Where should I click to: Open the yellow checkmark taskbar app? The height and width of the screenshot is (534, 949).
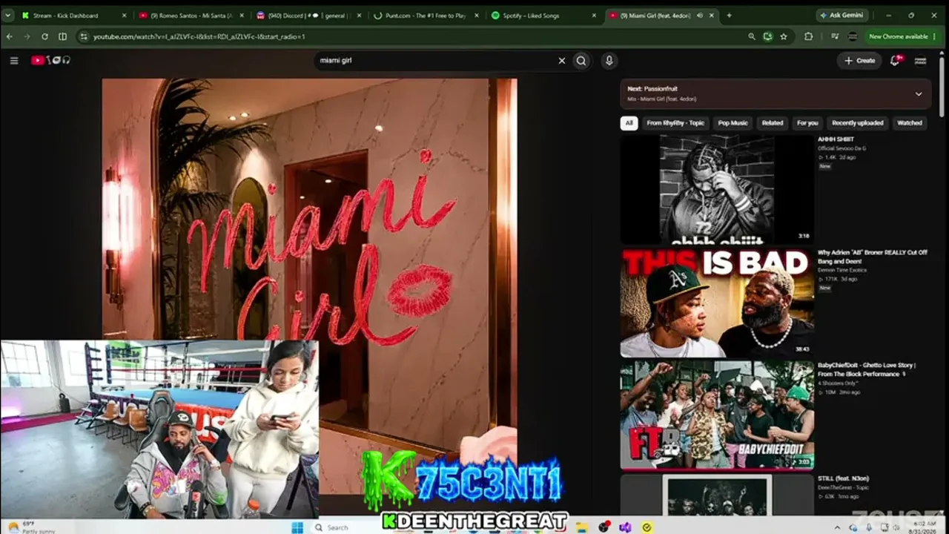[647, 527]
